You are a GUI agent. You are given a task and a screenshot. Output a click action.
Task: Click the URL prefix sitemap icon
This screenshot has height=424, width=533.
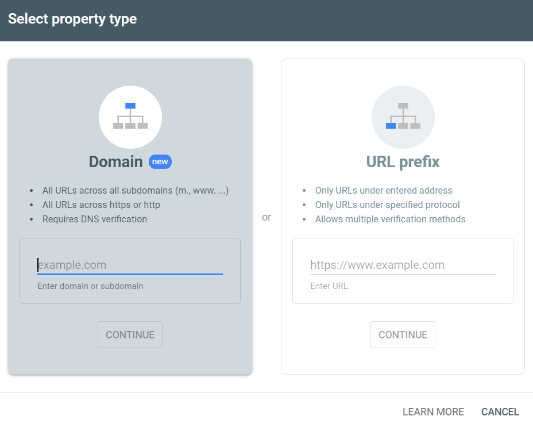point(403,117)
